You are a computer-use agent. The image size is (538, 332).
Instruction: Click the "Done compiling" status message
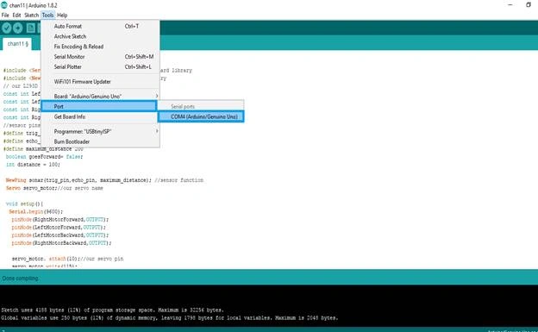point(20,279)
